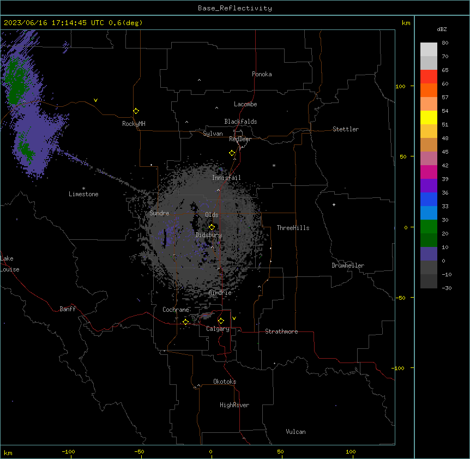Click the yellow diamond marker south of RedDeer
This screenshot has width=470, height=459.
pos(232,153)
